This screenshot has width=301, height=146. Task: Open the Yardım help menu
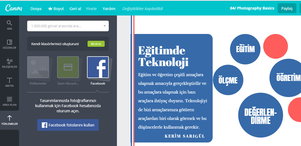109,9
